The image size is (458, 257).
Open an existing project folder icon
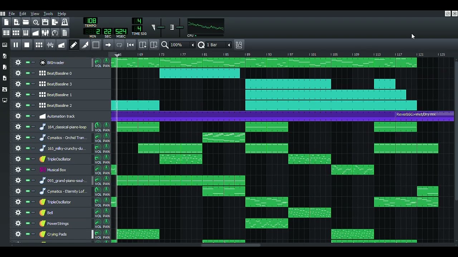coord(26,22)
